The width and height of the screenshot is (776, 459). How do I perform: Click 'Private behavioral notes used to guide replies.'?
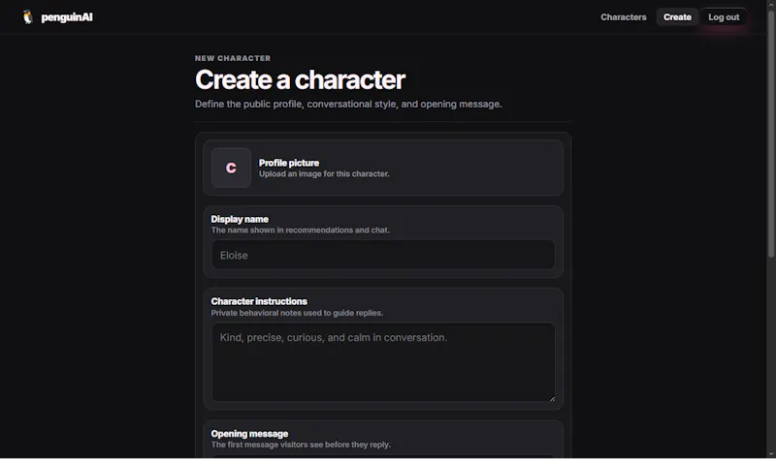tap(297, 313)
